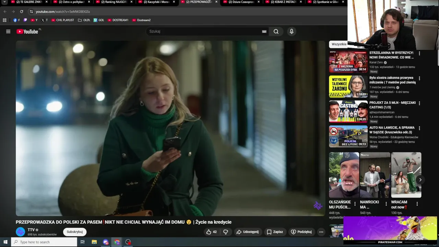439x247 pixels.
Task: Click the browser forward arrow
Action: coord(13,12)
